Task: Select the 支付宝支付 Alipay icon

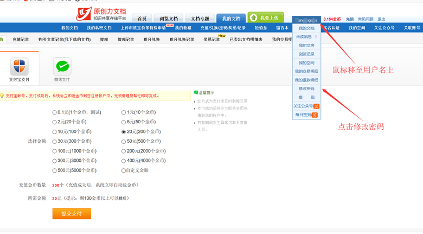Action: tap(19, 66)
